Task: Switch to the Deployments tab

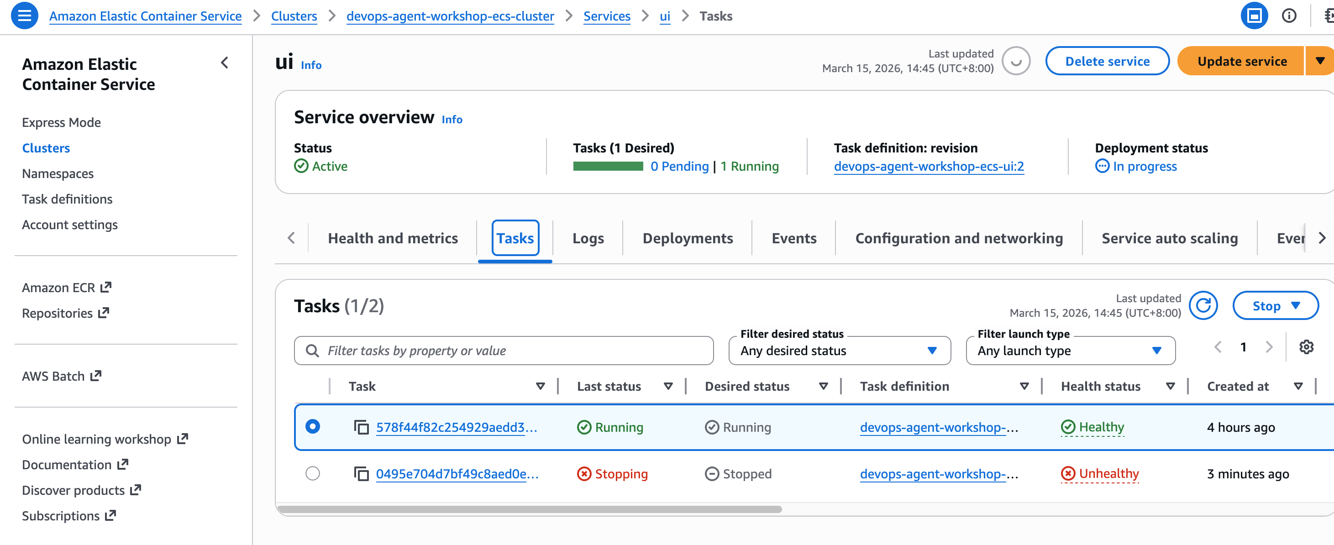Action: pyautogui.click(x=687, y=238)
